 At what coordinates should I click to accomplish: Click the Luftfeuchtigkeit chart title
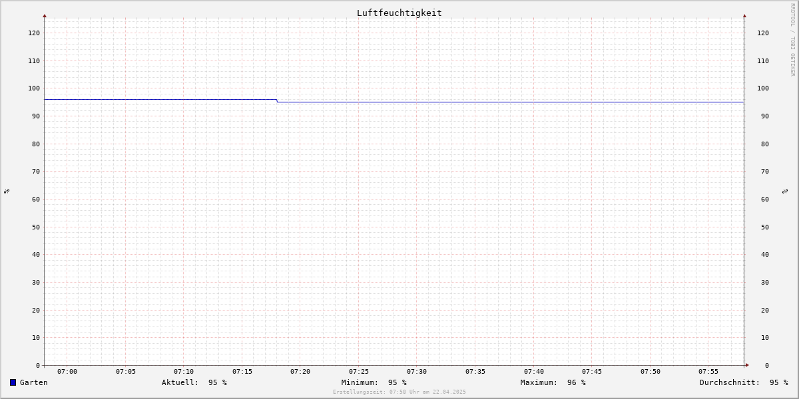pyautogui.click(x=400, y=13)
